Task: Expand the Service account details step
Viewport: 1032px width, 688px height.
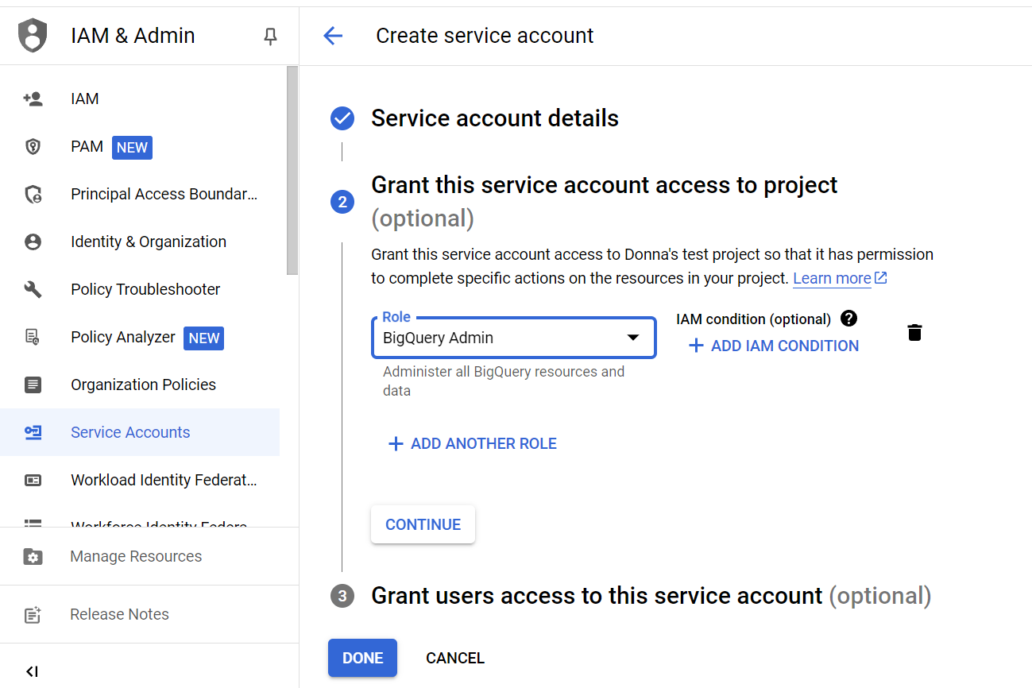Action: click(x=495, y=118)
